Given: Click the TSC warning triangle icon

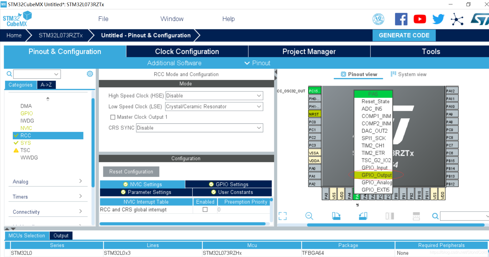Looking at the screenshot, I should point(16,150).
